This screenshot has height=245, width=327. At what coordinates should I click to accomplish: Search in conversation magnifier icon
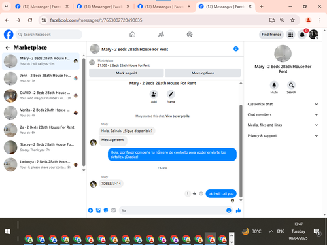click(291, 85)
